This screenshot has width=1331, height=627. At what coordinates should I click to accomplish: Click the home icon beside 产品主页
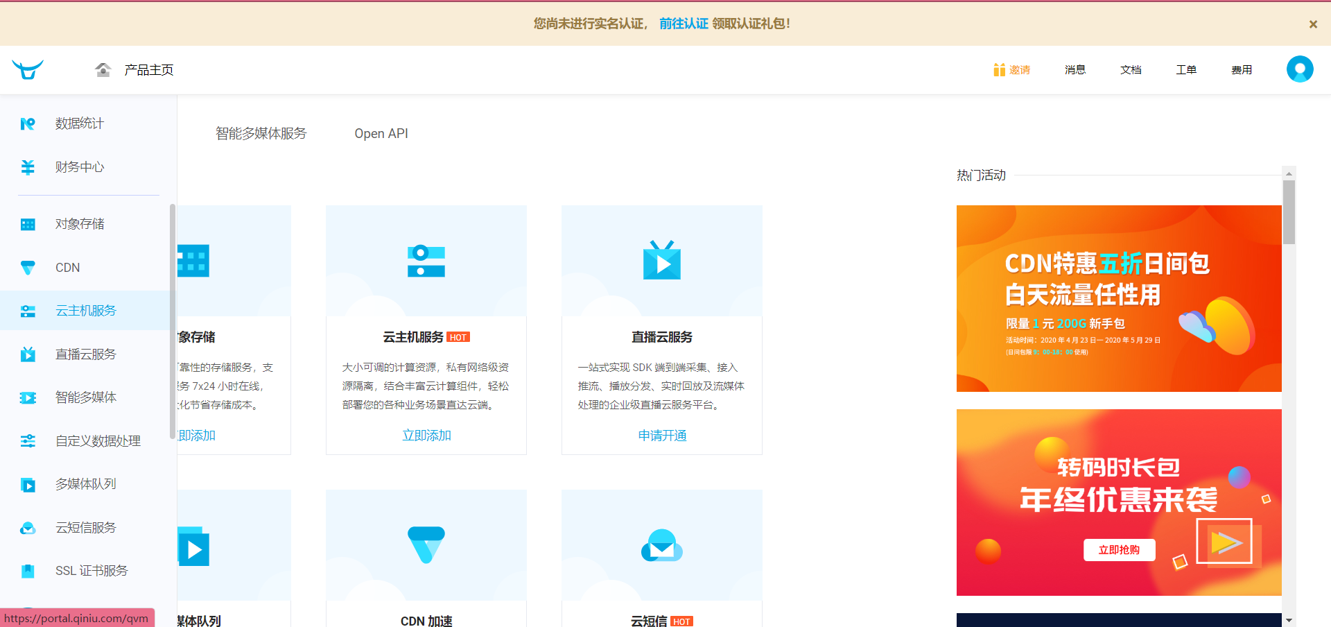[103, 69]
